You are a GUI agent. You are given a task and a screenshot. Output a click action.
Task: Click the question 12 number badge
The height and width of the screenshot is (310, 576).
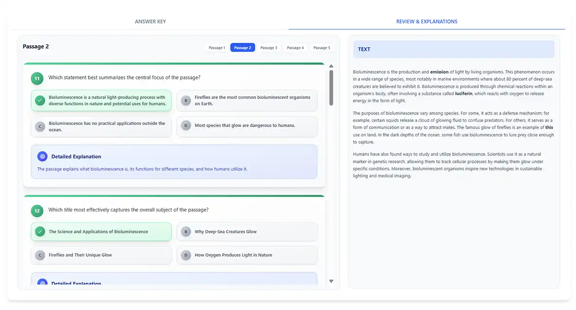coord(37,211)
